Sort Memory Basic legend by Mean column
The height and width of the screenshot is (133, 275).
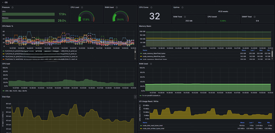point(244,50)
